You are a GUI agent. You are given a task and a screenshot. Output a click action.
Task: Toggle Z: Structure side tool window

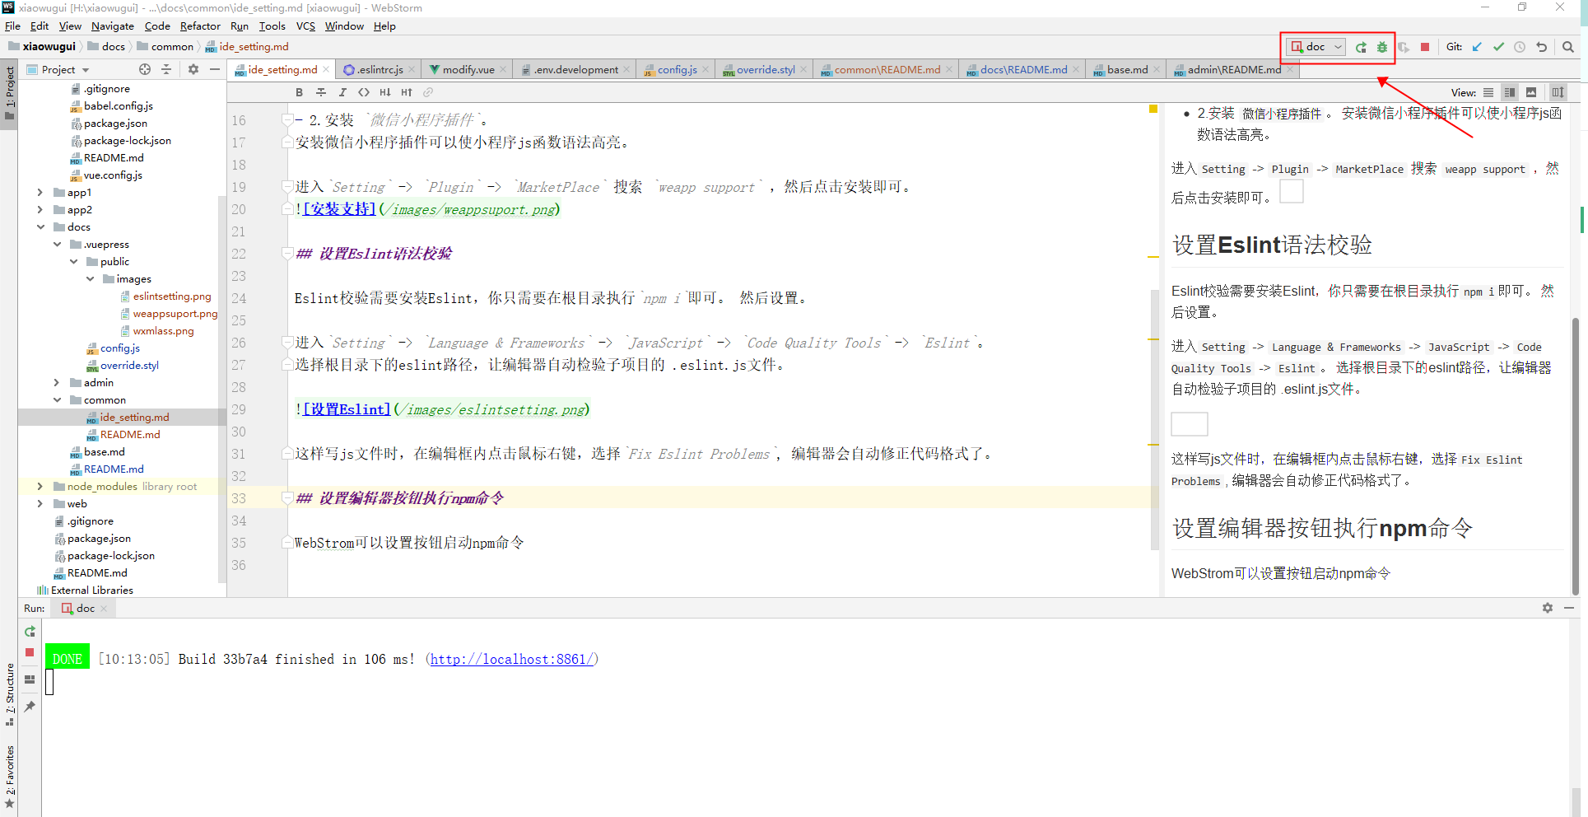pyautogui.click(x=9, y=694)
